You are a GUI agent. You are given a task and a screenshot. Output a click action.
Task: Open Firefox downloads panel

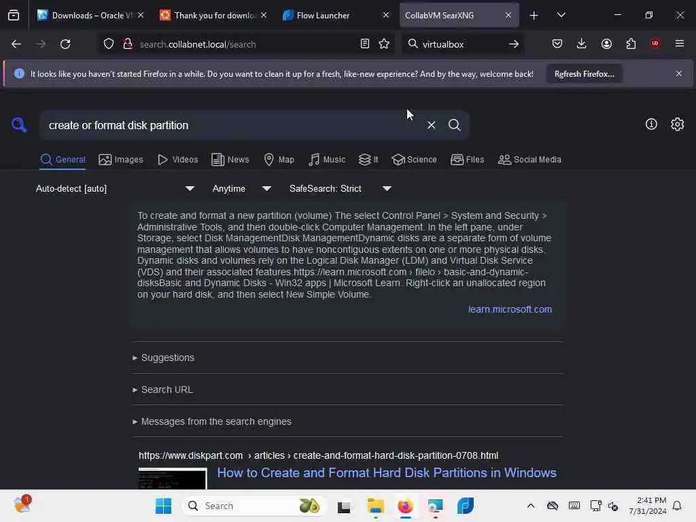[582, 43]
